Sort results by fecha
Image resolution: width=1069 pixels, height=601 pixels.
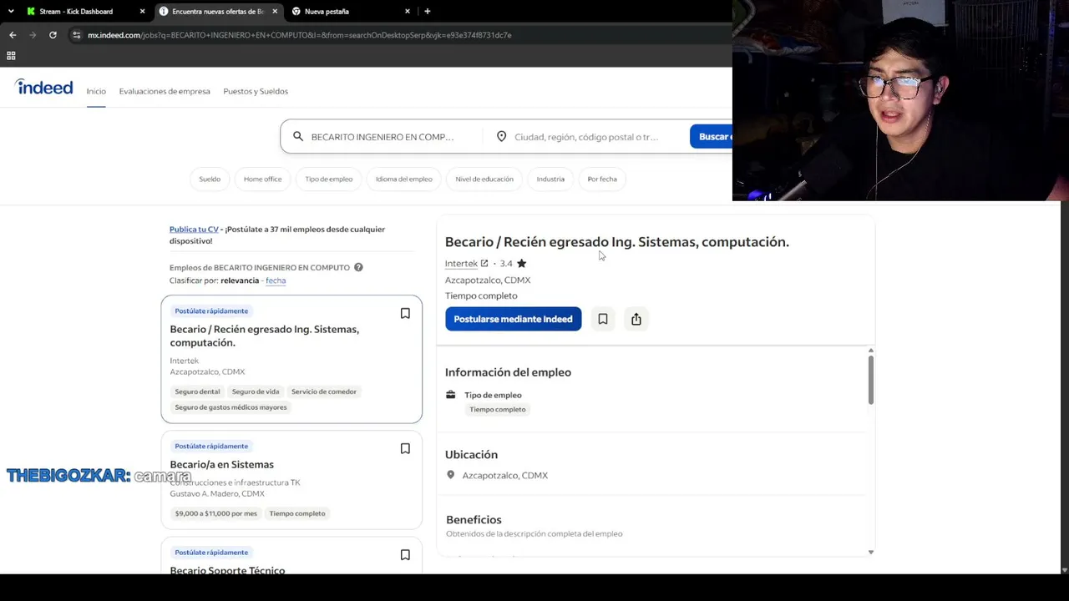[x=276, y=280]
